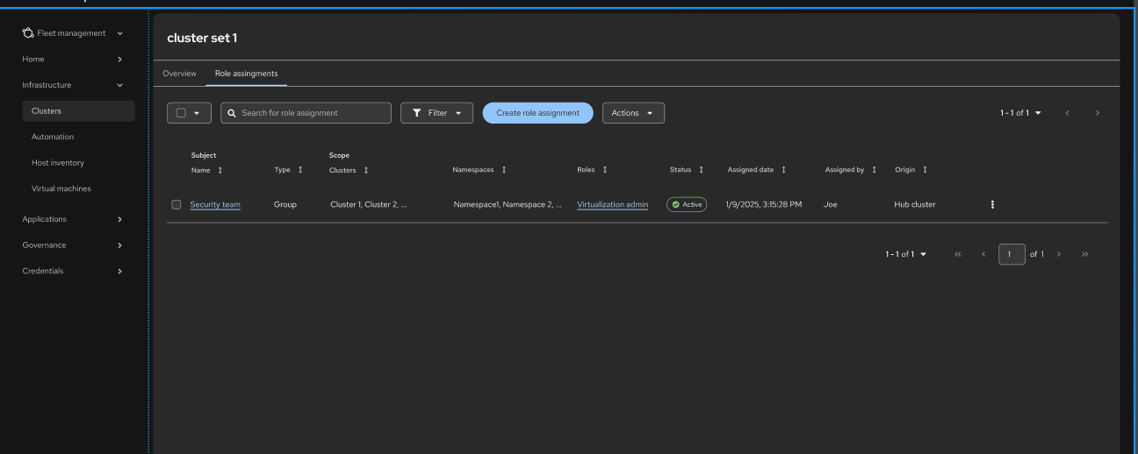Open the Filter dropdown
This screenshot has height=454, width=1138.
pyautogui.click(x=436, y=113)
